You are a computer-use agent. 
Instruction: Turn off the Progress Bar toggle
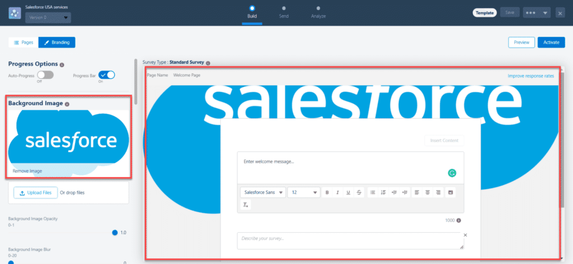pos(106,75)
